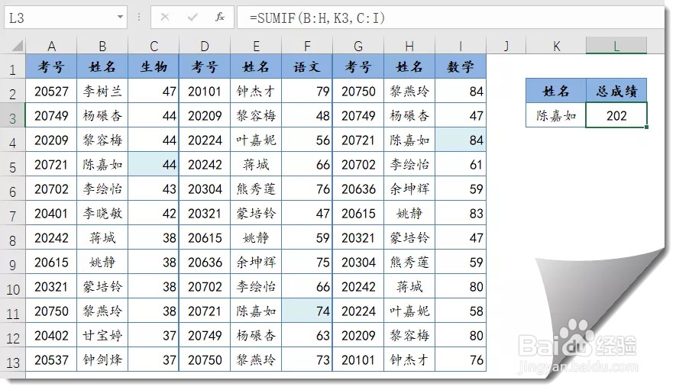This screenshot has width=676, height=390.
Task: Click the 生物 header cell
Action: click(154, 66)
